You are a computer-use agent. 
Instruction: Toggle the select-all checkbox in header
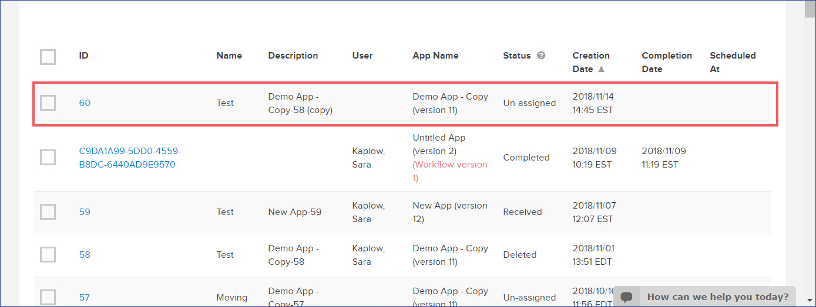48,57
